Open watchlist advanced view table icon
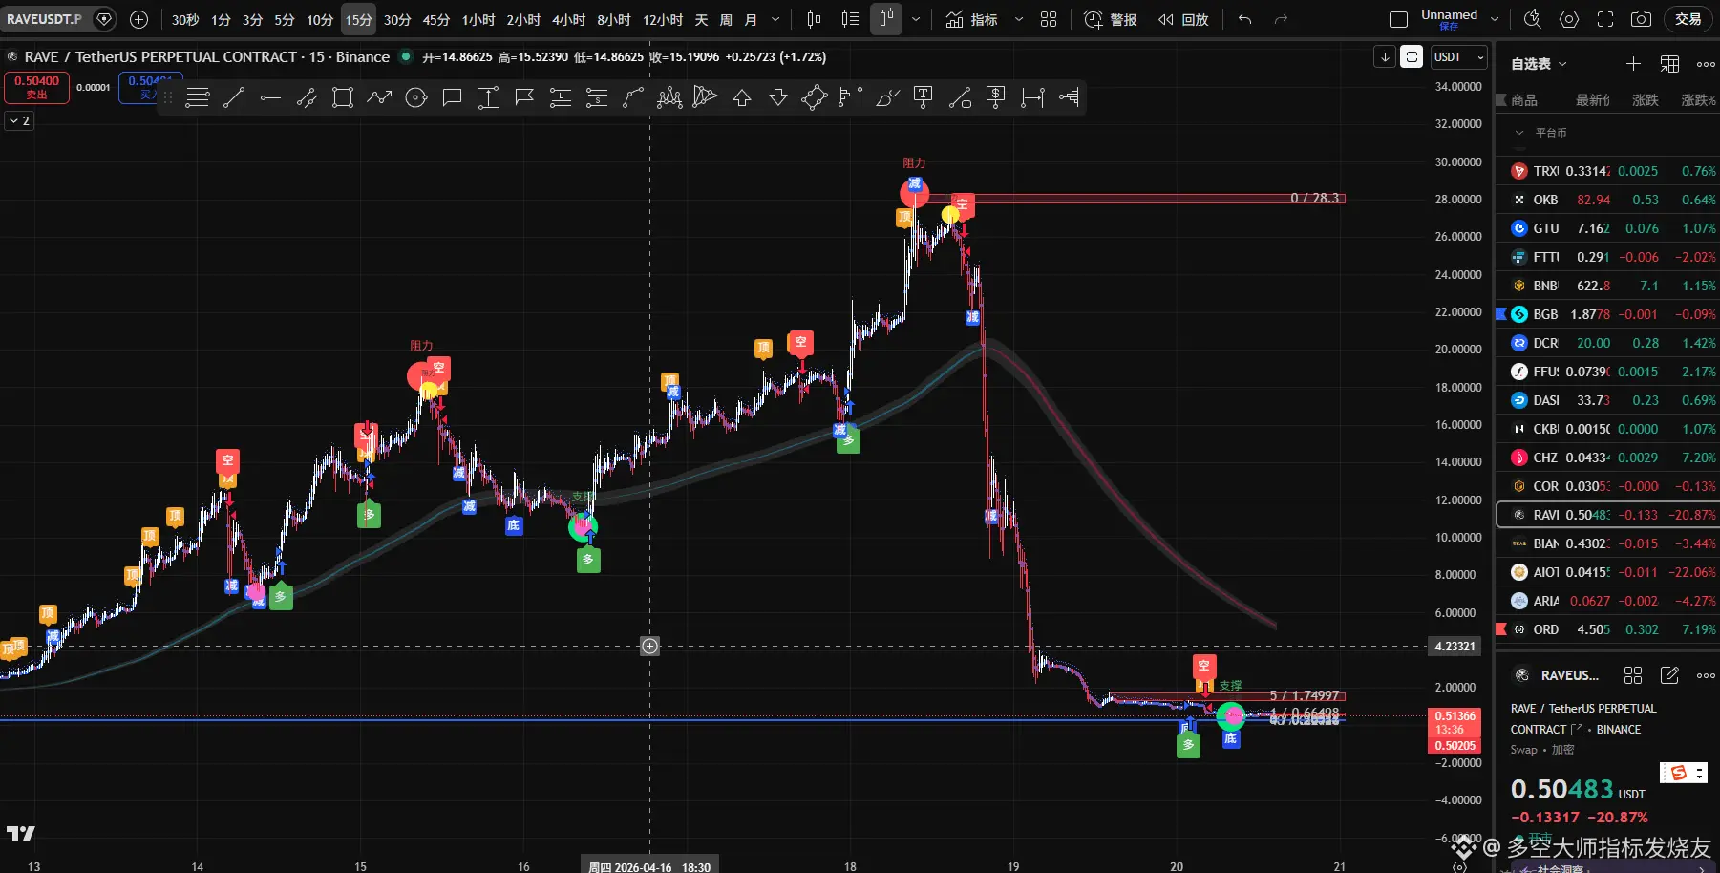The width and height of the screenshot is (1720, 873). 1669,64
